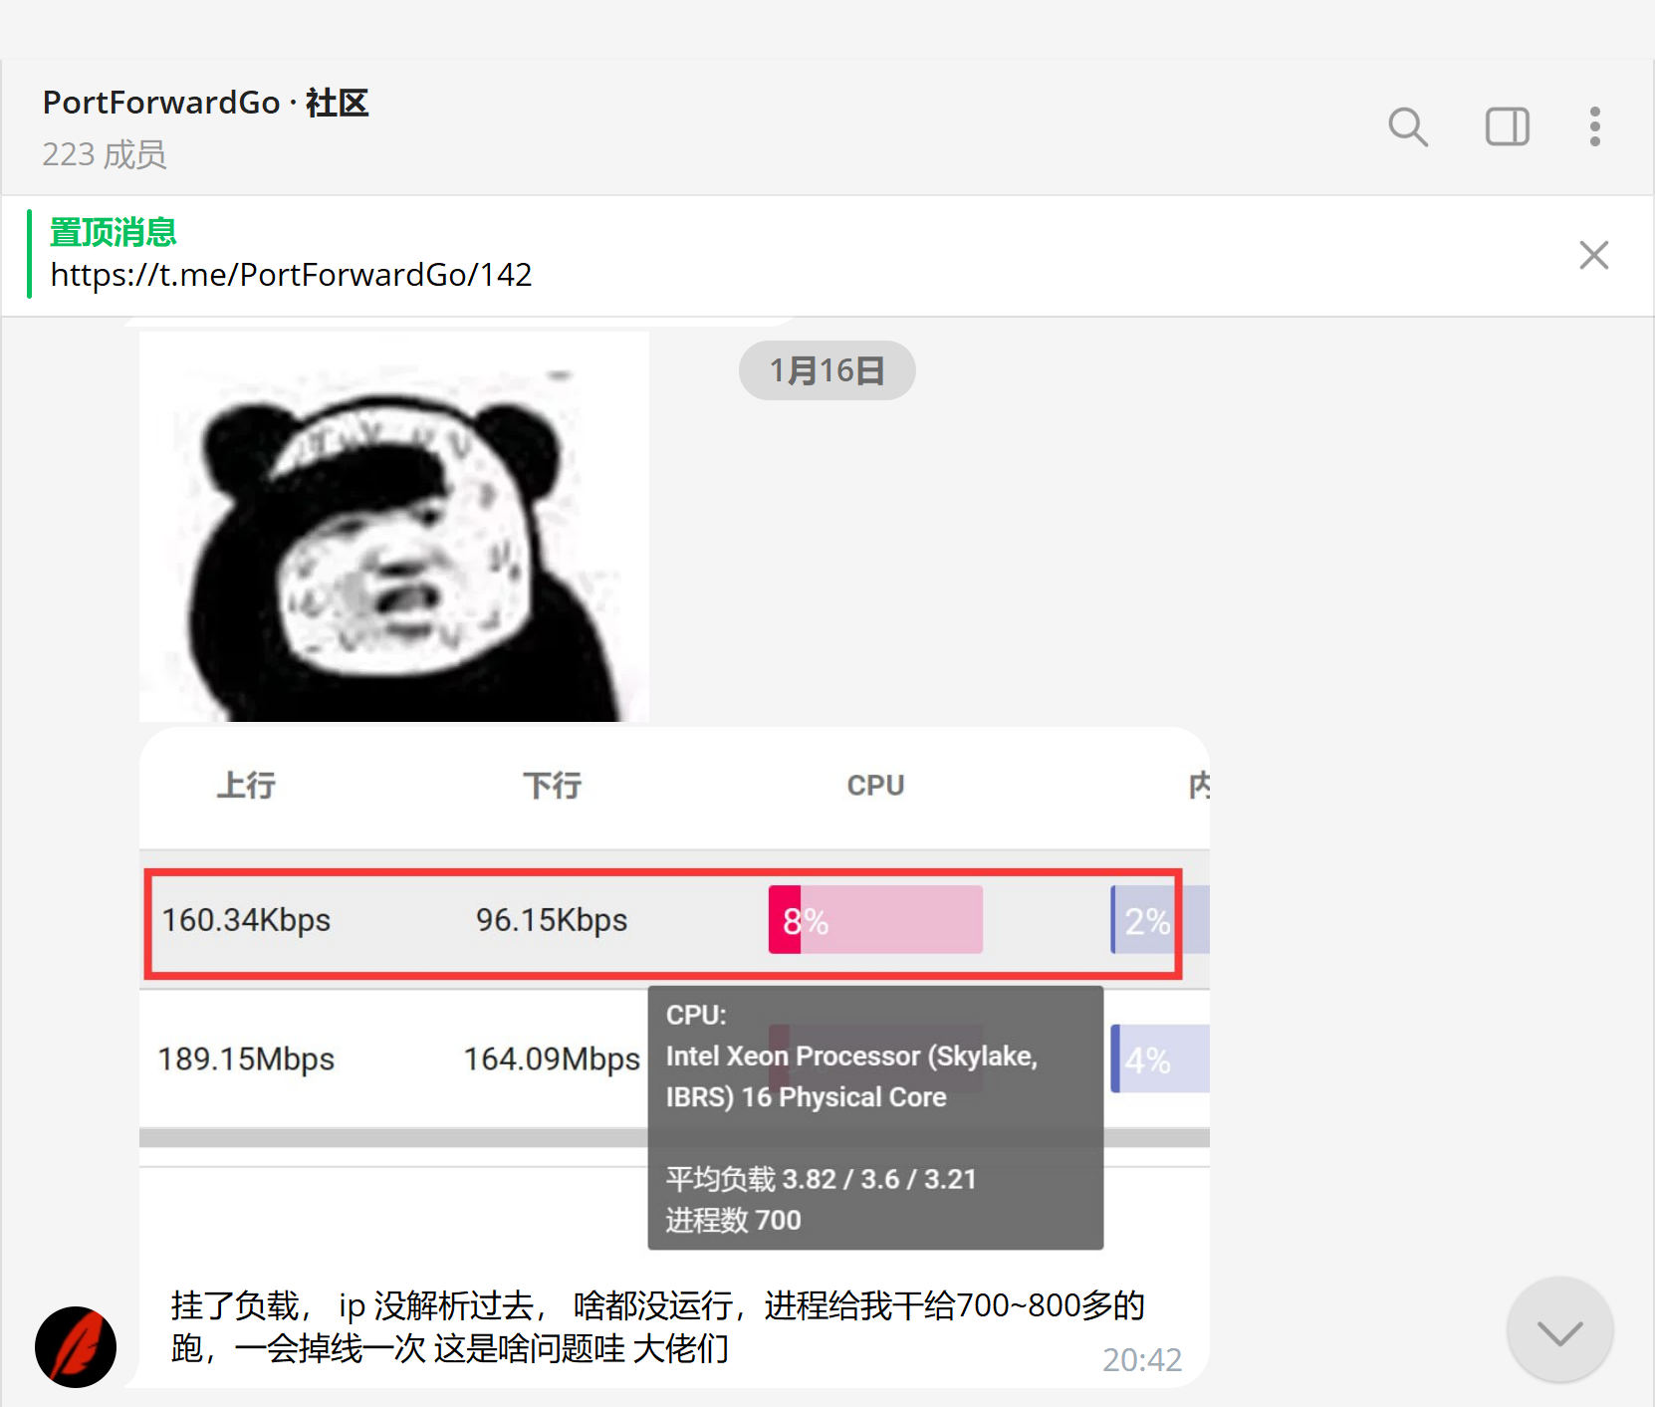Click the 下行 column header
The image size is (1655, 1407).
[553, 785]
